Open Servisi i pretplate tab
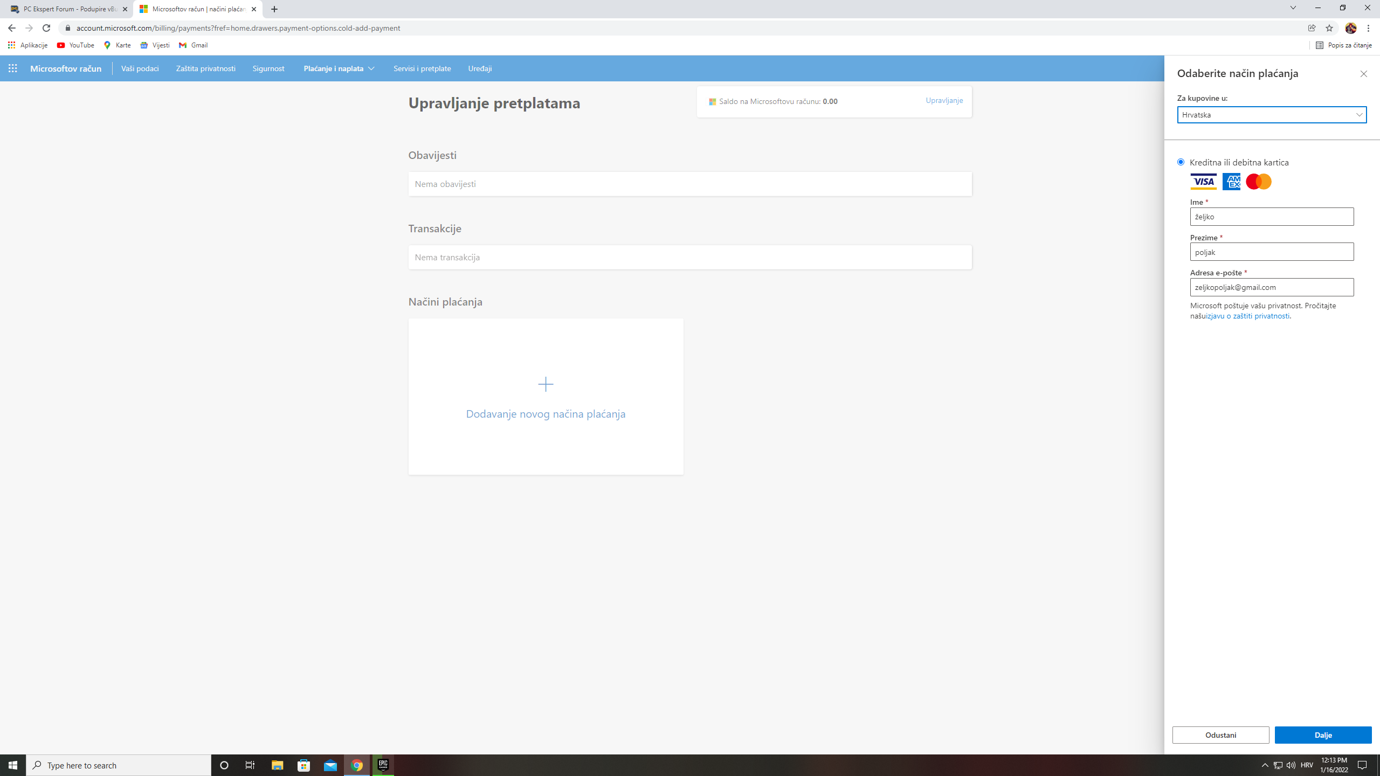 pos(422,68)
